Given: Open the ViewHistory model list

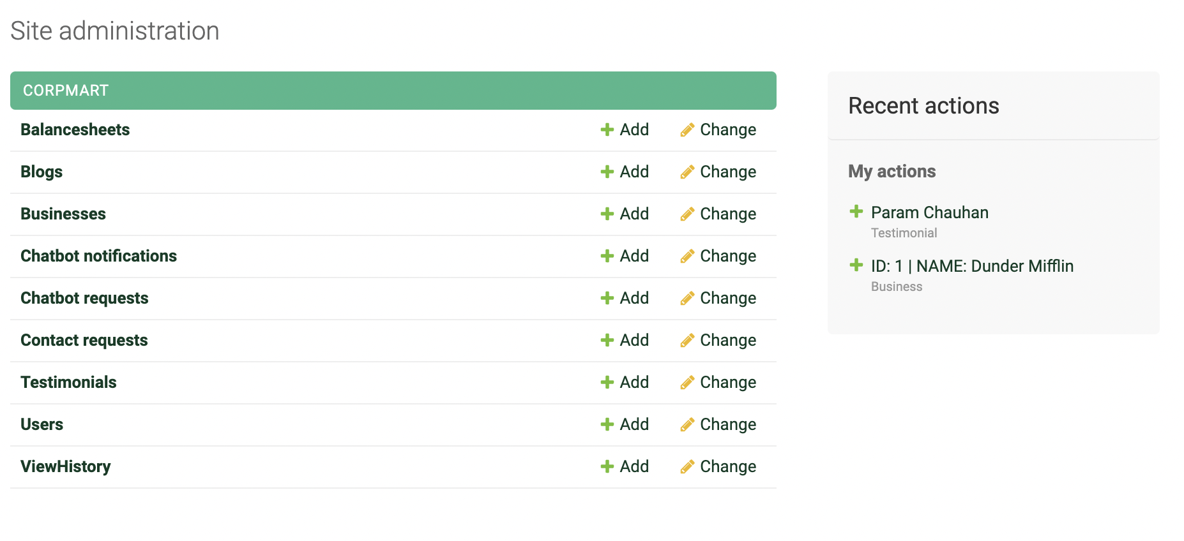Looking at the screenshot, I should click(x=65, y=467).
